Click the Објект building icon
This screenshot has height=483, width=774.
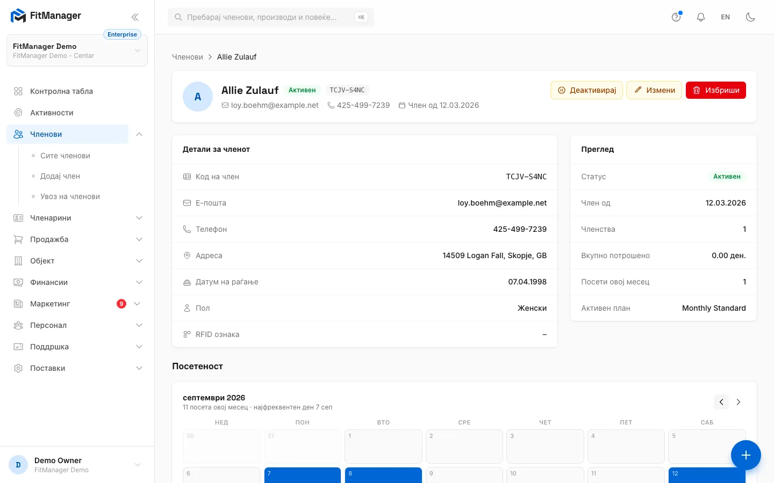click(18, 261)
